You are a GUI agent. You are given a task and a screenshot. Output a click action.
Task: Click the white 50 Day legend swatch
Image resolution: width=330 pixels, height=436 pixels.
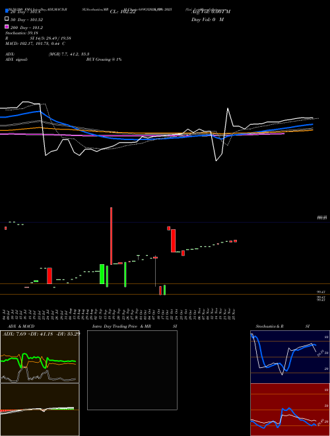(7, 19)
